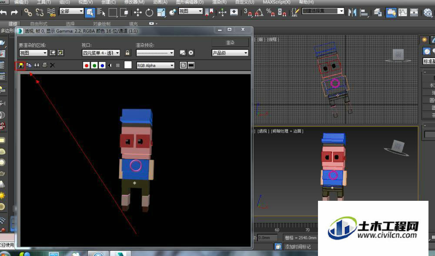Open the selection filter 全部 dropdown
This screenshot has width=435, height=256.
tap(71, 11)
